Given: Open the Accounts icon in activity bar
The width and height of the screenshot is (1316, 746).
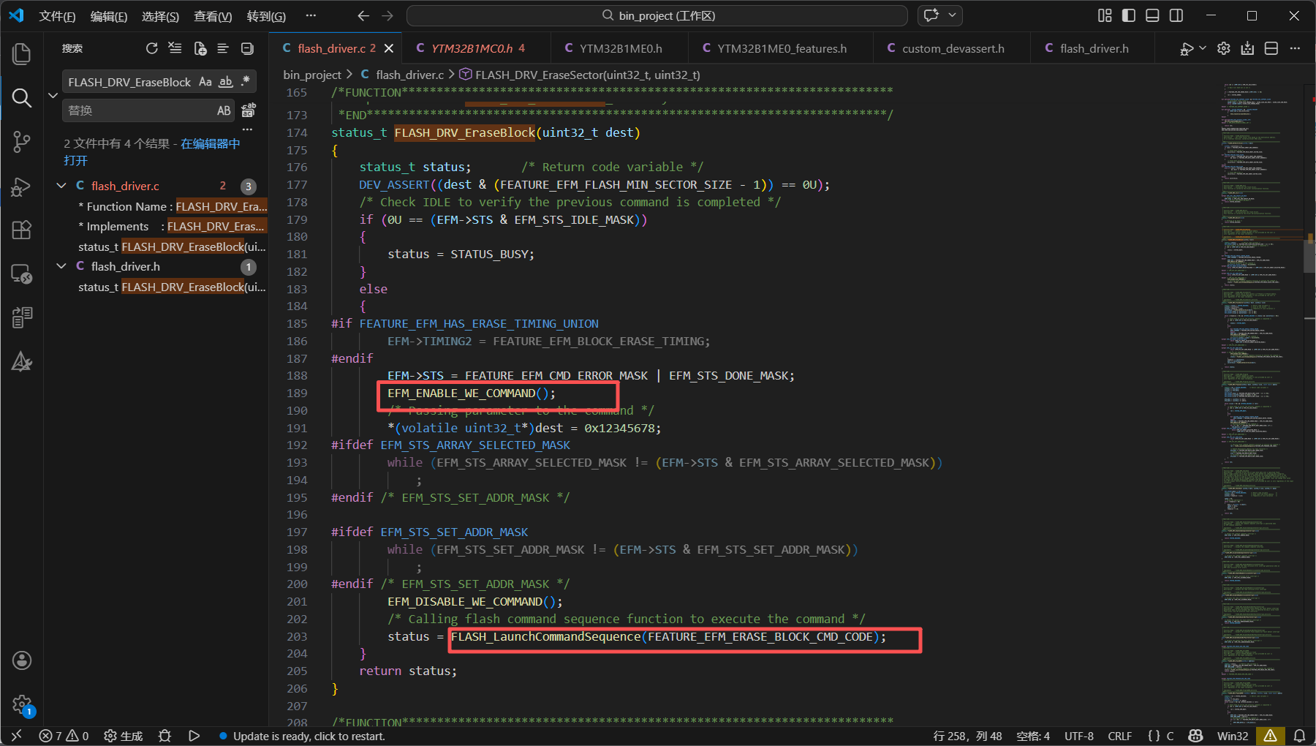Looking at the screenshot, I should point(22,660).
